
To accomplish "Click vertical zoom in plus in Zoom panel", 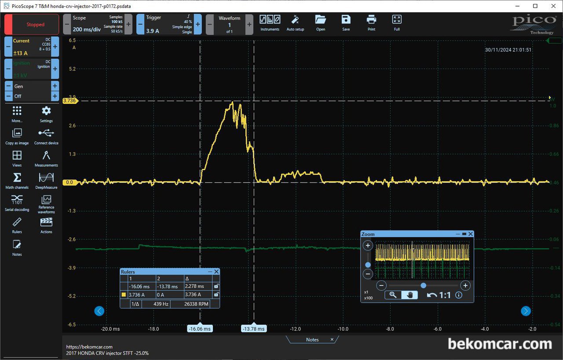I will coord(368,245).
